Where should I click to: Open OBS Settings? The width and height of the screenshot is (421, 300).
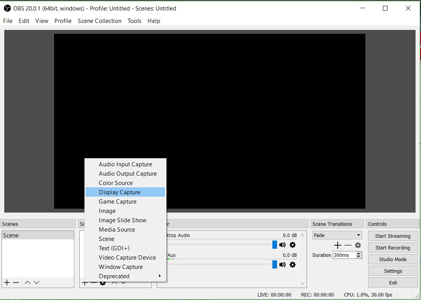(x=392, y=270)
